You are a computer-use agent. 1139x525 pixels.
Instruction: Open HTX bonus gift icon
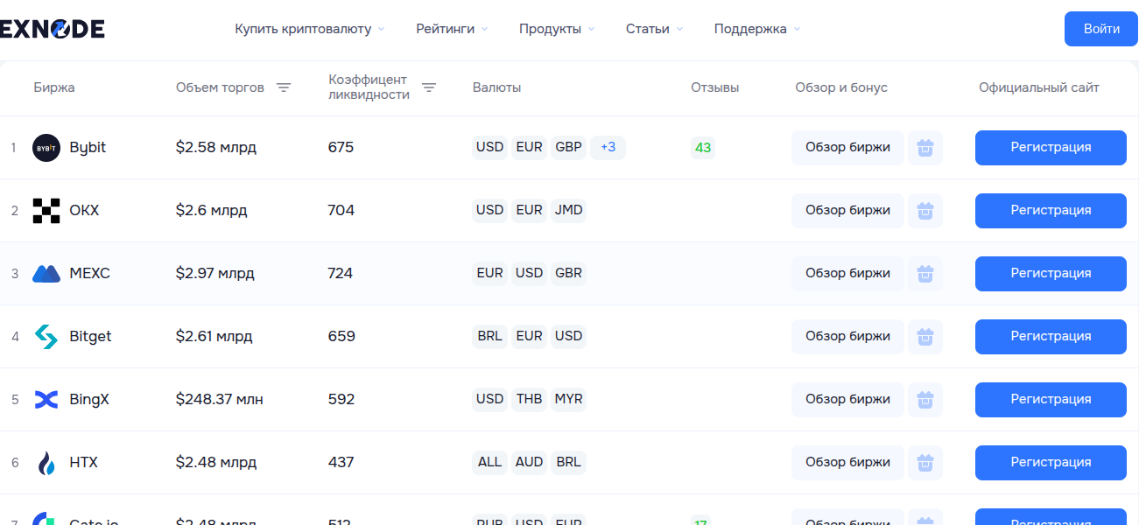pyautogui.click(x=925, y=463)
